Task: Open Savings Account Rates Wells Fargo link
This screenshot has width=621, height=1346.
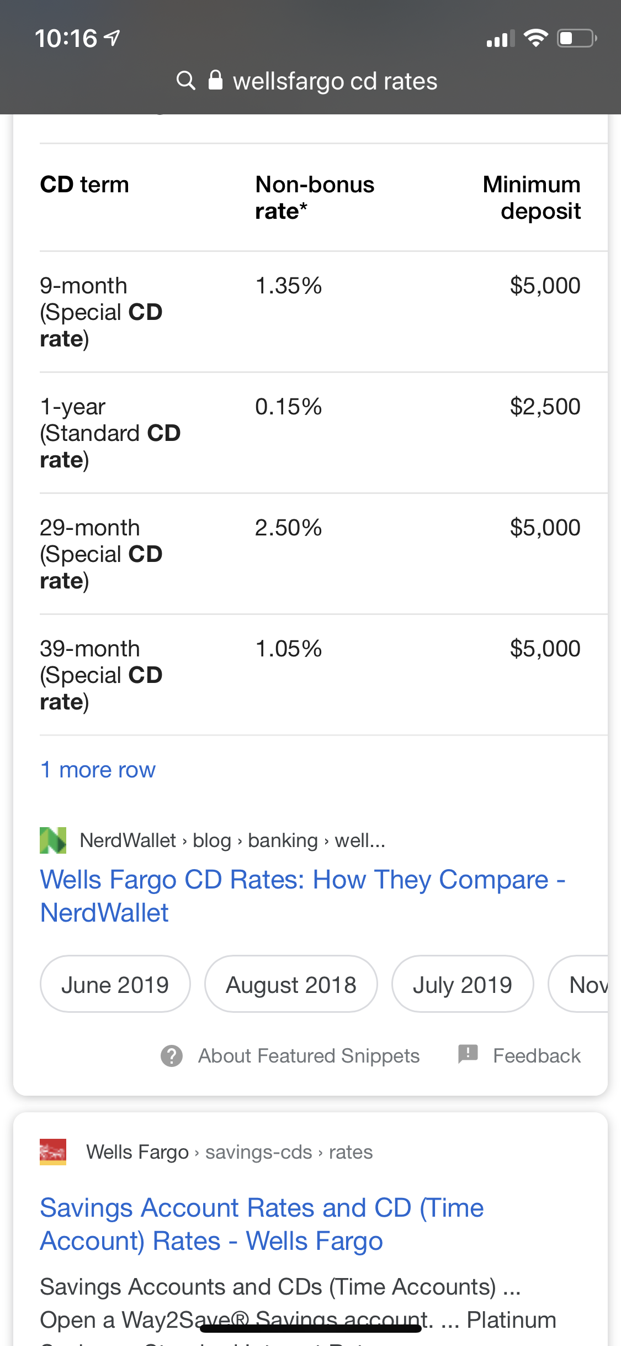Action: click(x=262, y=1224)
